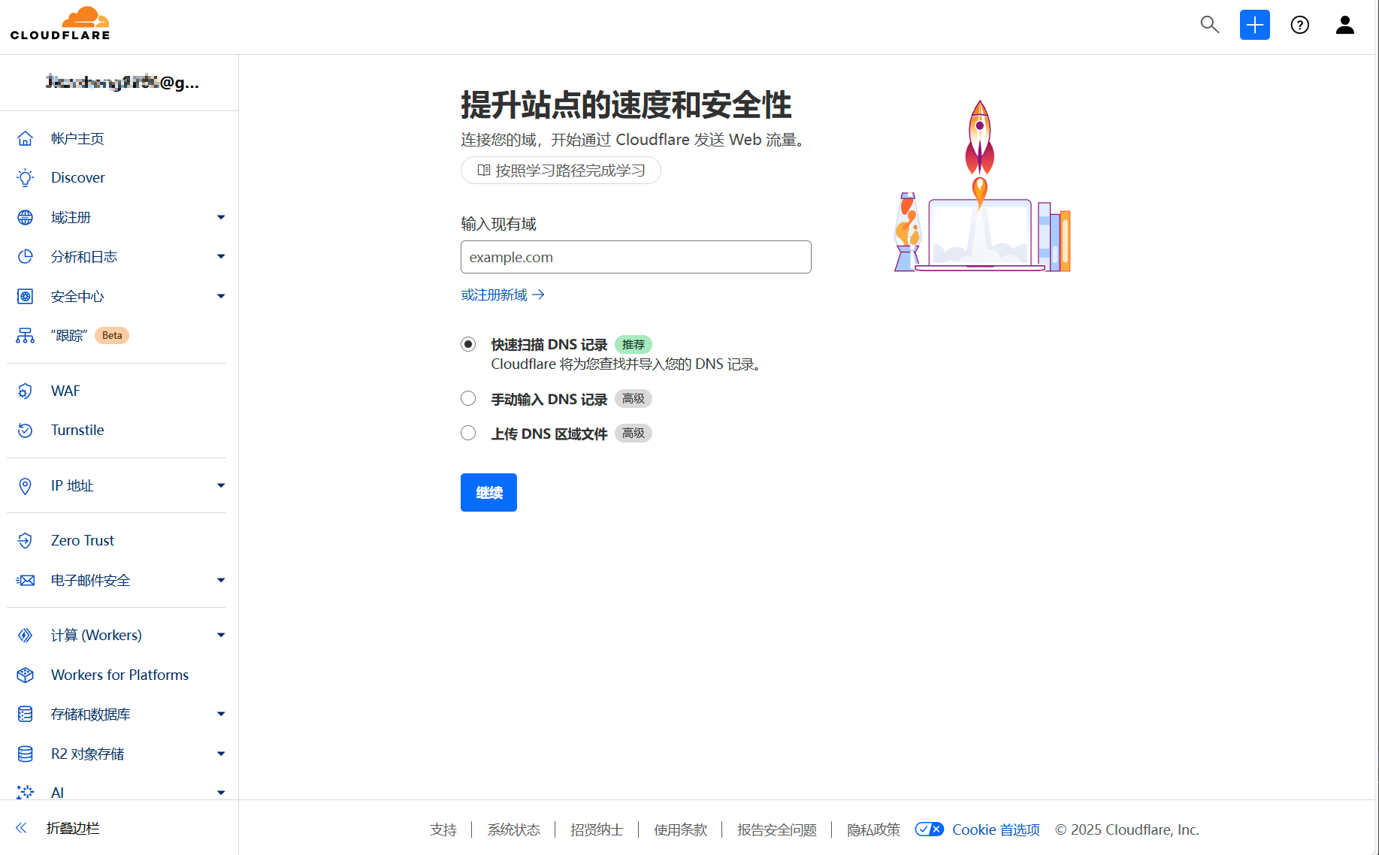Click the blue plus add button
1379x855 pixels.
pyautogui.click(x=1254, y=25)
